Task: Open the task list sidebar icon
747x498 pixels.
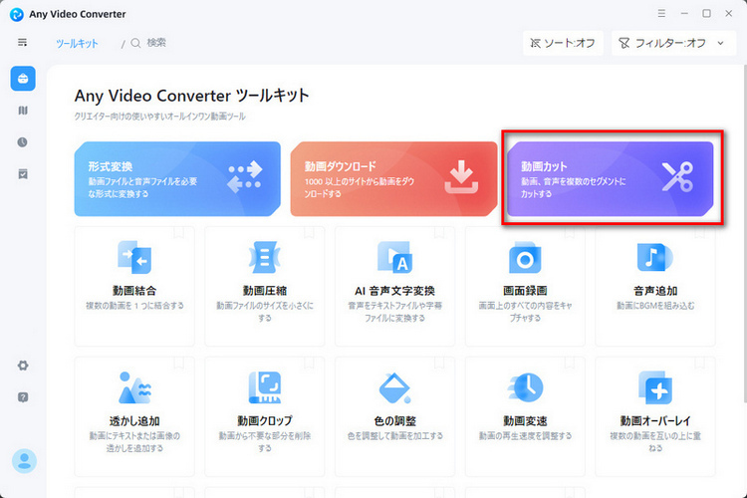Action: point(23,174)
